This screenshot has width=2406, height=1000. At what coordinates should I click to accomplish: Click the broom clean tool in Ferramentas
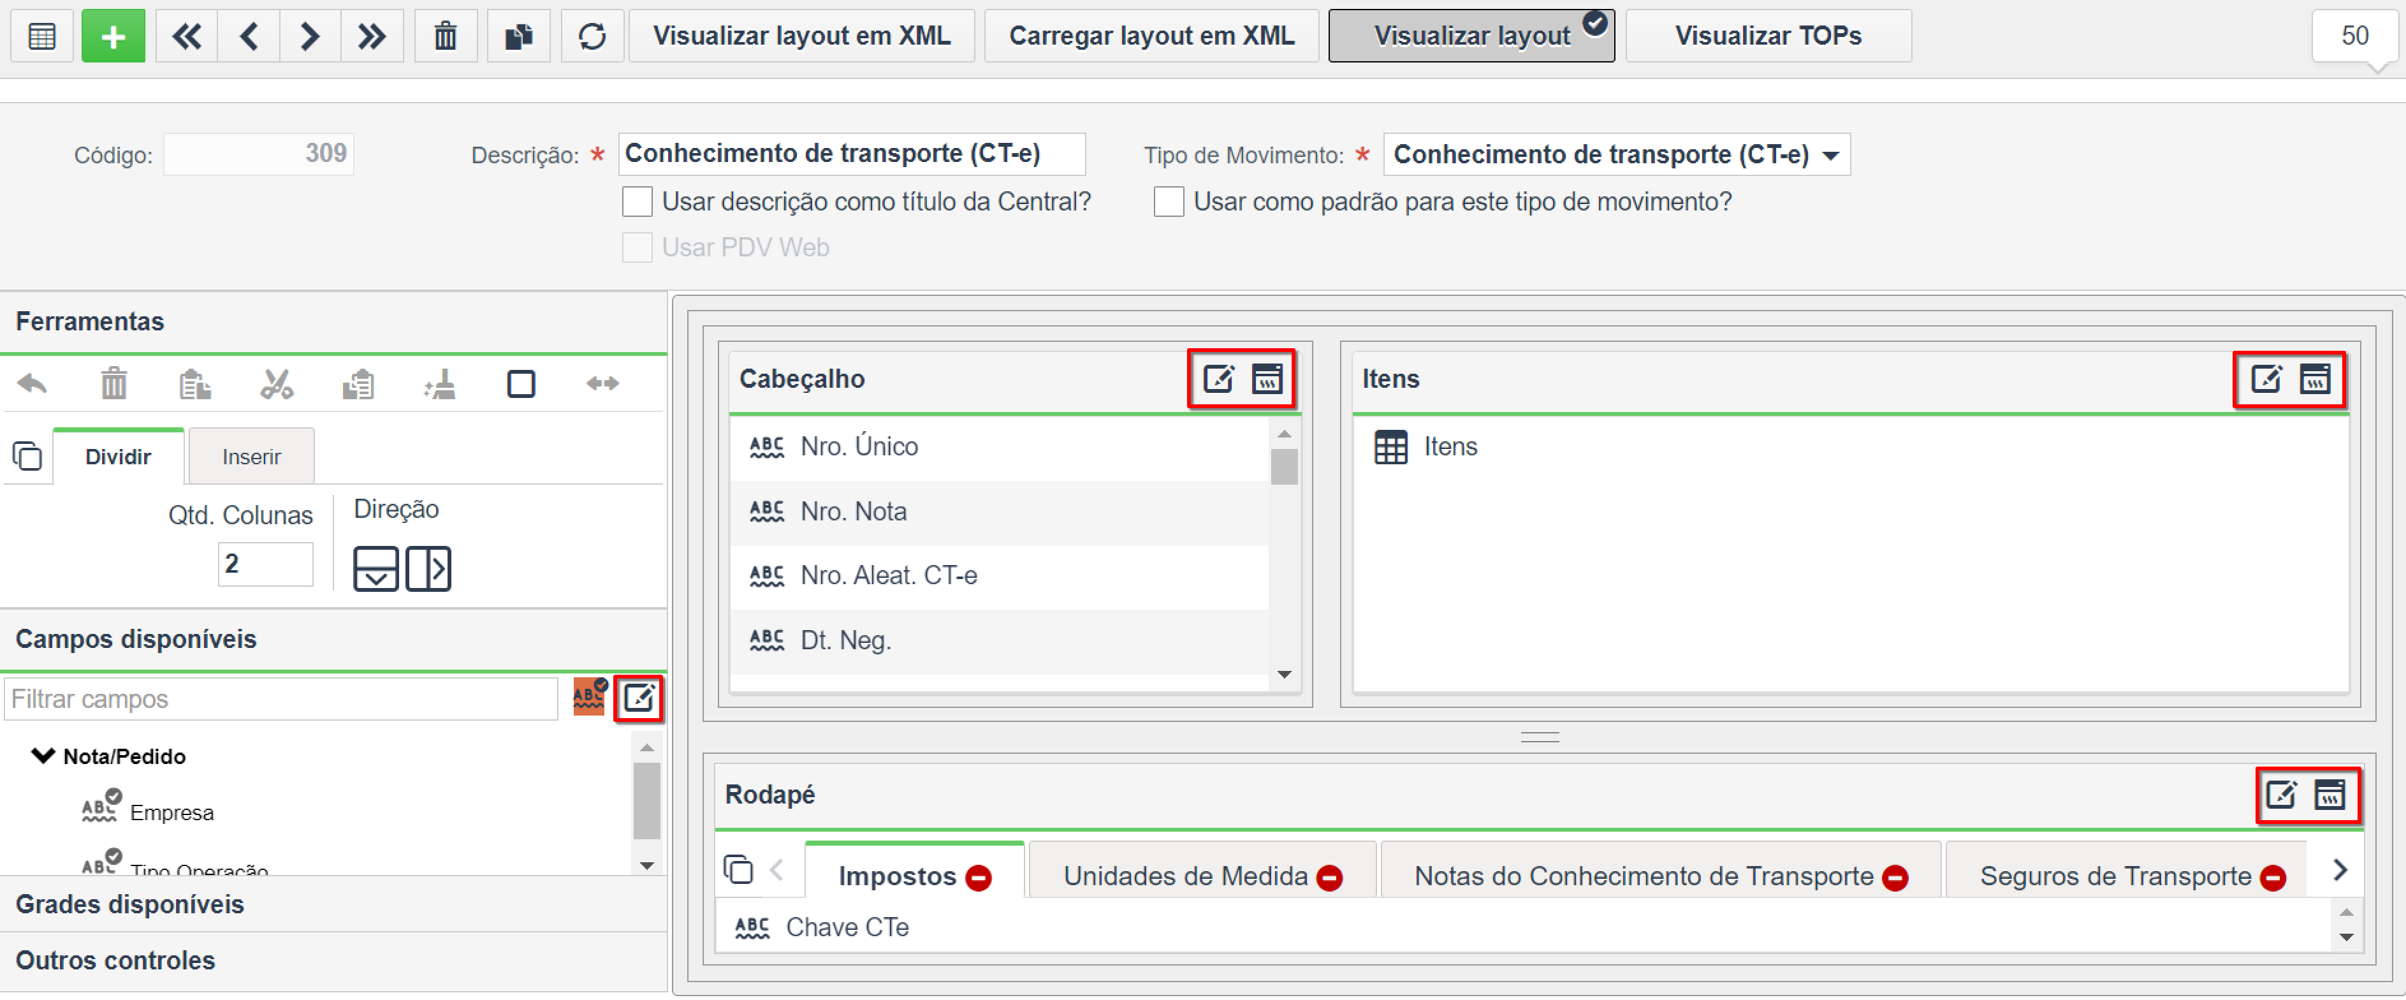[440, 383]
